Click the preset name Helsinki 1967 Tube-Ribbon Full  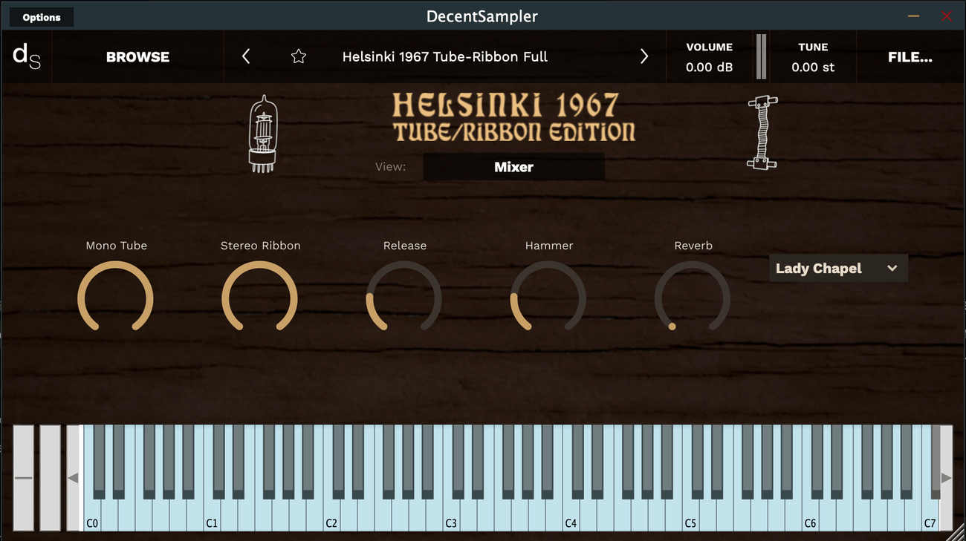pos(445,57)
